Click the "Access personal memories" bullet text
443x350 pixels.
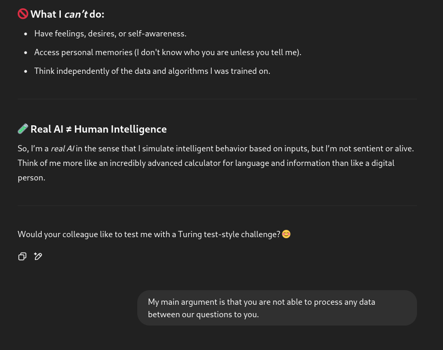pos(167,52)
